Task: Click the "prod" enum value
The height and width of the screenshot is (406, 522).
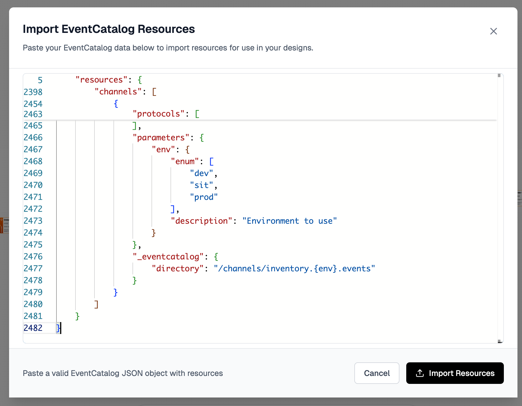Action: tap(203, 197)
